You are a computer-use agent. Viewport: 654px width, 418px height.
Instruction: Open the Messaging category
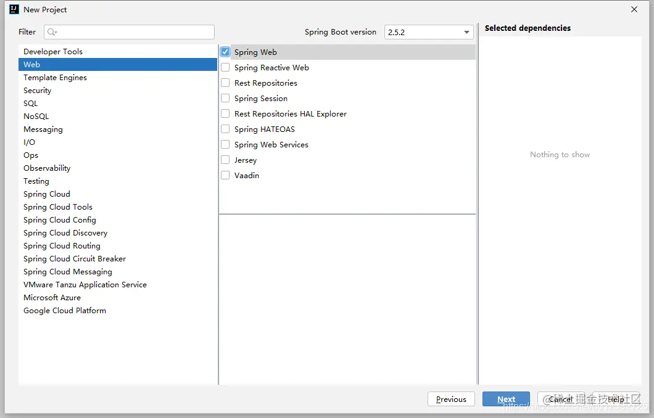(x=118, y=129)
